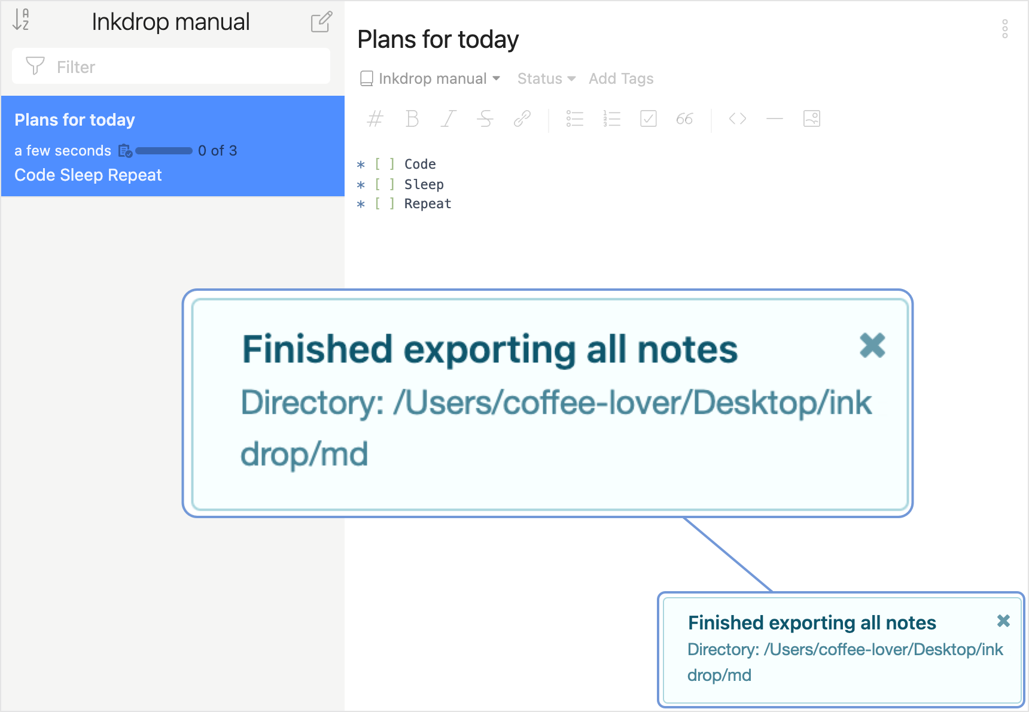Insert a numbered list
This screenshot has height=712, width=1029.
click(611, 119)
